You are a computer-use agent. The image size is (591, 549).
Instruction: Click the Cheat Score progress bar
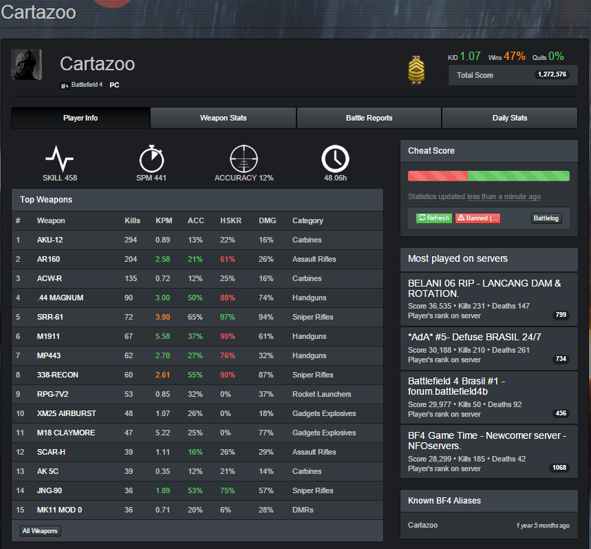pyautogui.click(x=488, y=176)
